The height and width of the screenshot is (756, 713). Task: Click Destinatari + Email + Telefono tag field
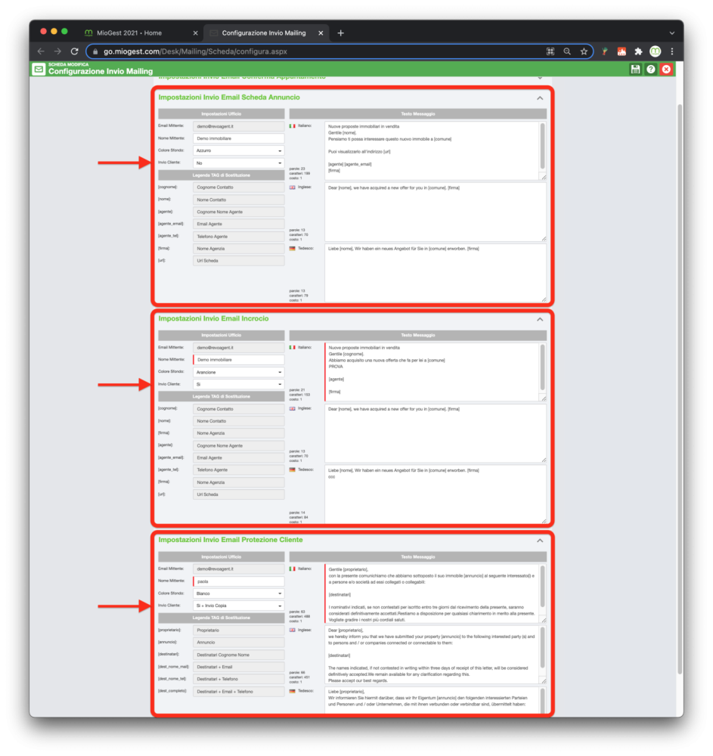point(239,692)
